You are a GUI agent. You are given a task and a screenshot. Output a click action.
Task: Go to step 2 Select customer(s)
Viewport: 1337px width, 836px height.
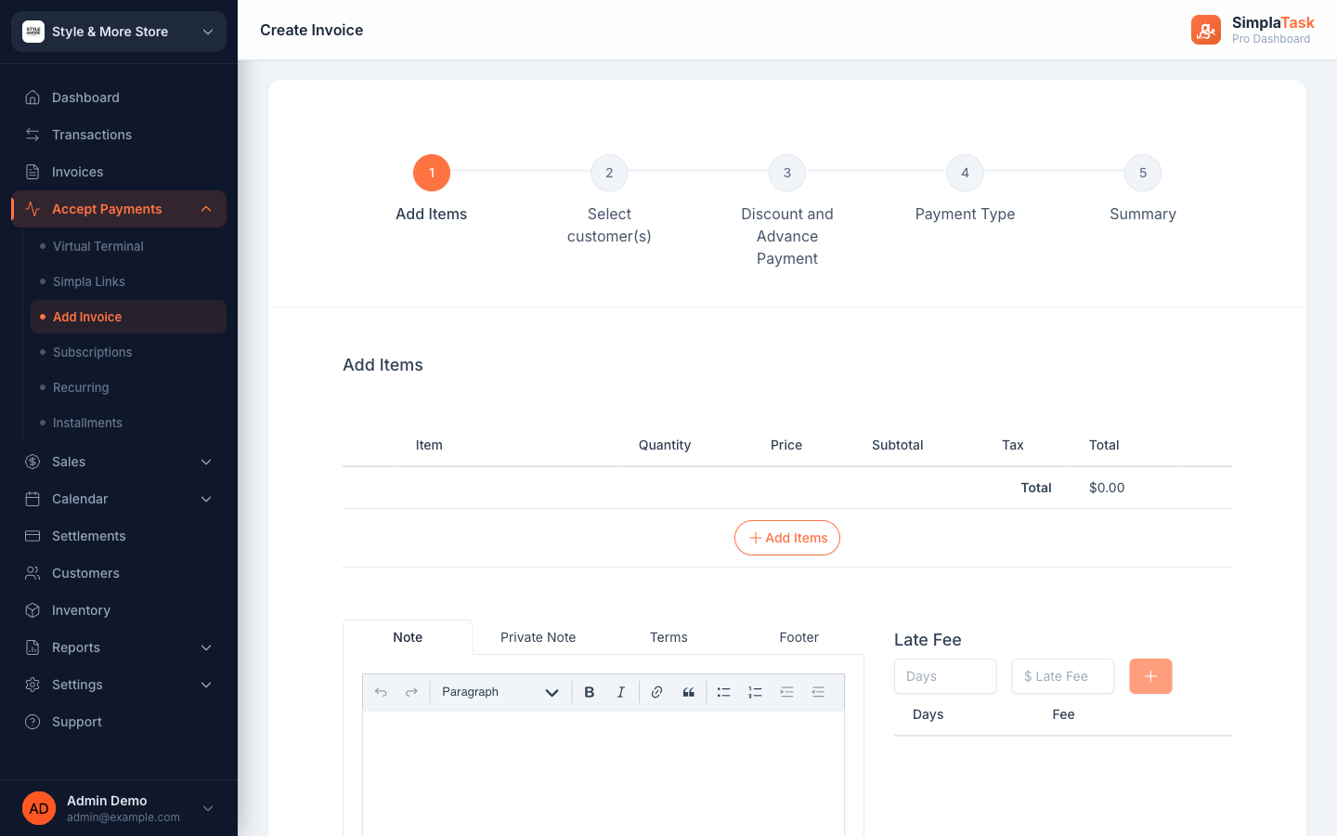tap(609, 173)
